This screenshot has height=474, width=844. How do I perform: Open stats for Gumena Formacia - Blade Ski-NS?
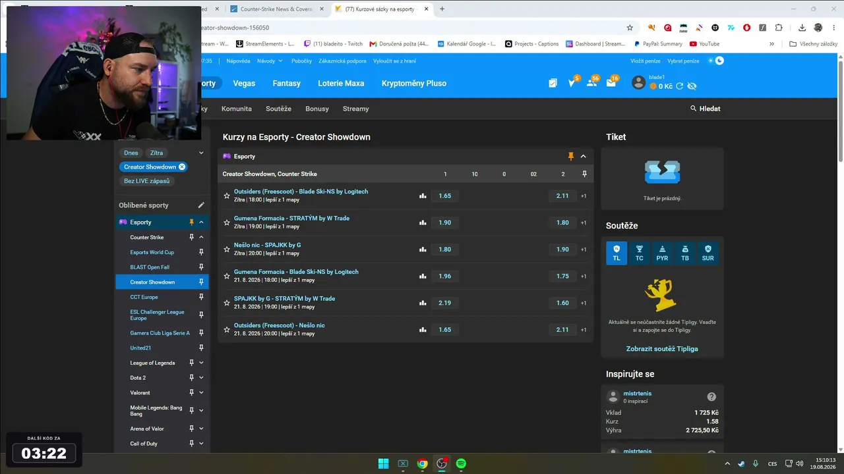[423, 276]
